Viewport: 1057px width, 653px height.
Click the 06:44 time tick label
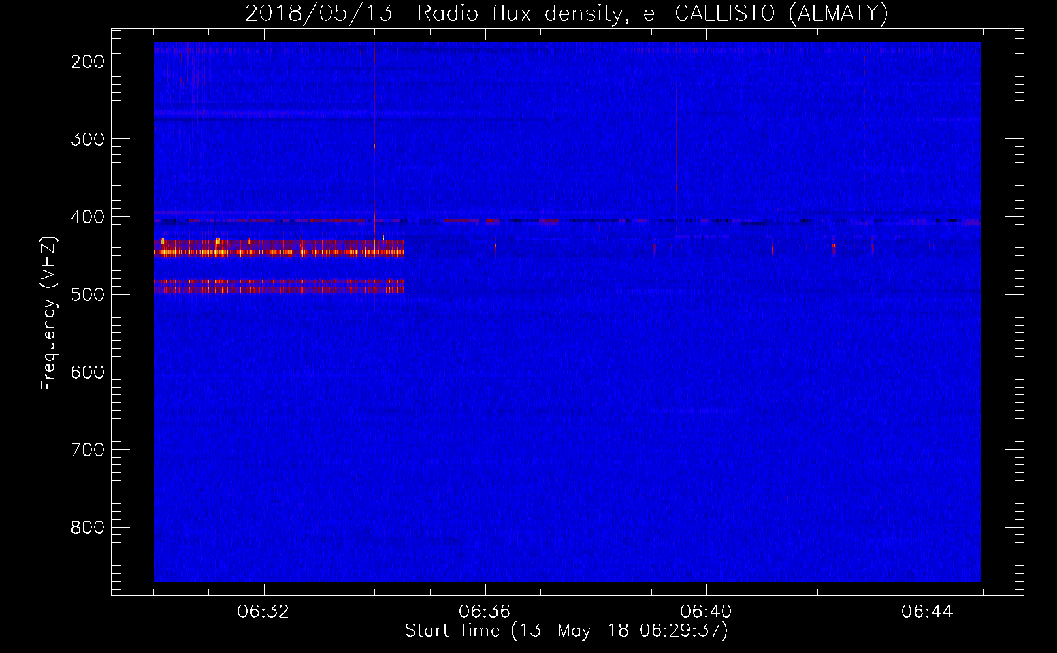coord(927,612)
